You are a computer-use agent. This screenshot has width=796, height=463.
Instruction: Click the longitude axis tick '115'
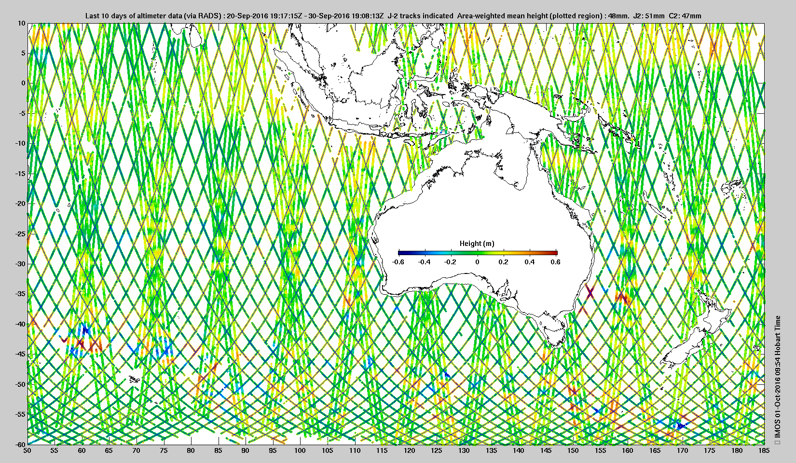point(382,450)
